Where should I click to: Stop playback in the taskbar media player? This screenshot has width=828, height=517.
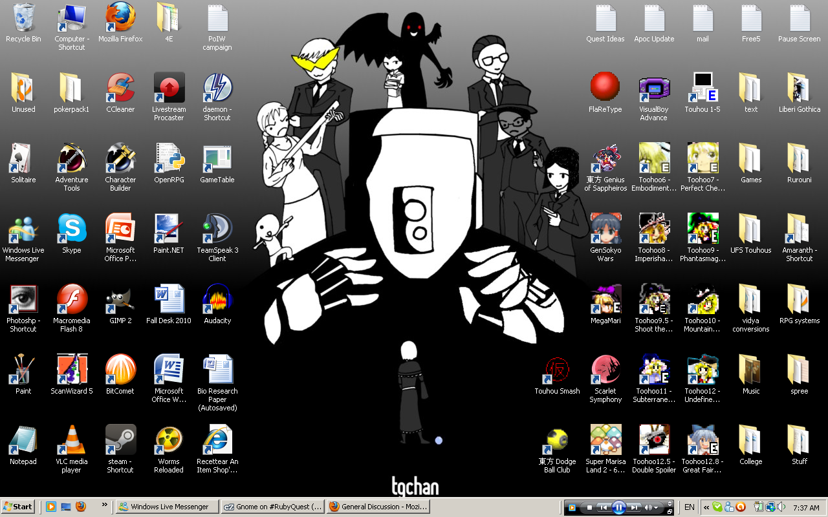(x=589, y=507)
